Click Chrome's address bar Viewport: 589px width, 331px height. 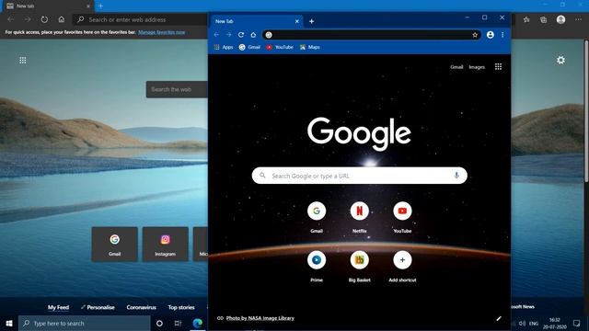pos(371,35)
